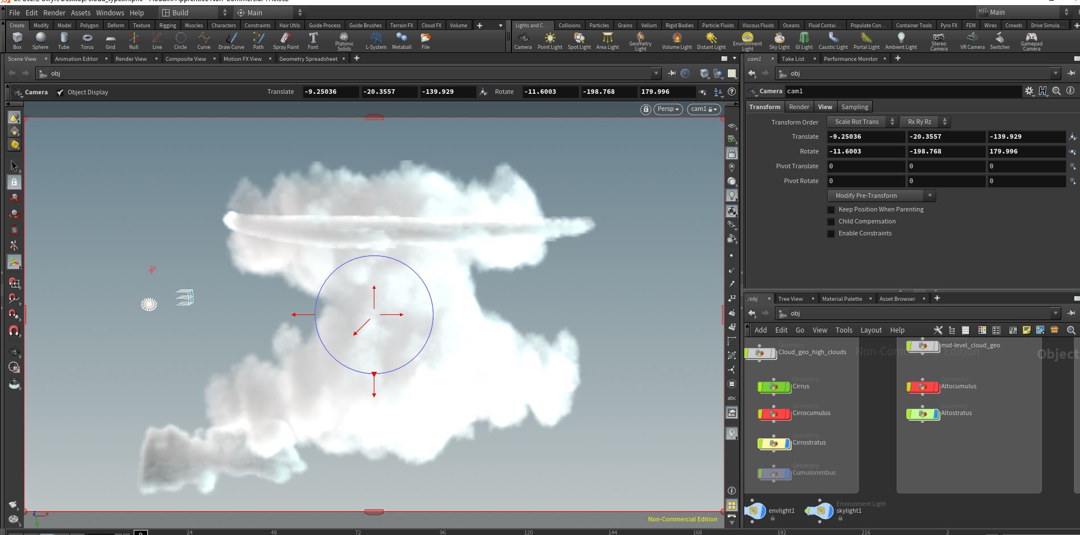The width and height of the screenshot is (1080, 535).
Task: Open the Persp view dropdown in the viewport
Action: [x=667, y=109]
